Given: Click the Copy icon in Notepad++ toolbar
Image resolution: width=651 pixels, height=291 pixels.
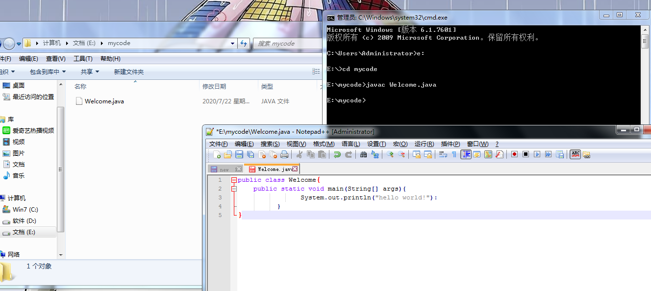Looking at the screenshot, I should point(311,154).
